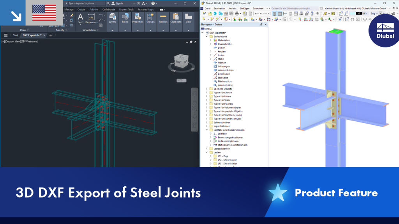This screenshot has width=399, height=224.
Task: Open the Layers panel button
Action: point(112,19)
